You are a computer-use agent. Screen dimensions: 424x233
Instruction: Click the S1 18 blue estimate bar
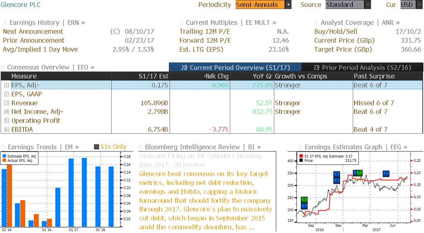point(98,197)
